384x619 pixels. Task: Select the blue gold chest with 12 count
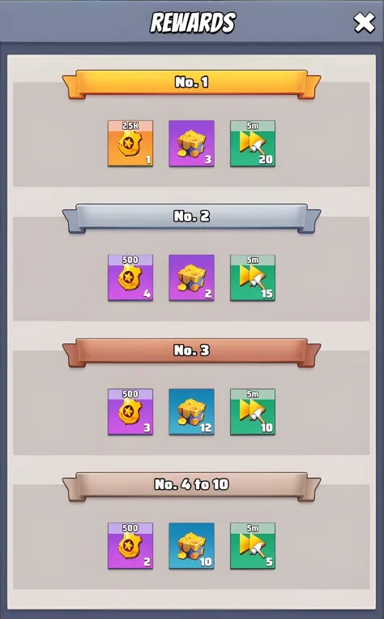(192, 412)
